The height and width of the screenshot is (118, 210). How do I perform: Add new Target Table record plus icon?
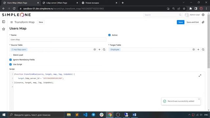point(198,49)
